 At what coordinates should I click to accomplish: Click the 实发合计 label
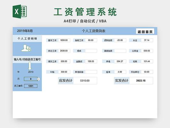(122, 81)
